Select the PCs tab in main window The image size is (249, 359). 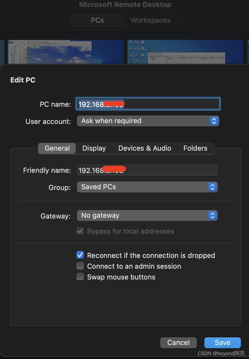[x=97, y=20]
